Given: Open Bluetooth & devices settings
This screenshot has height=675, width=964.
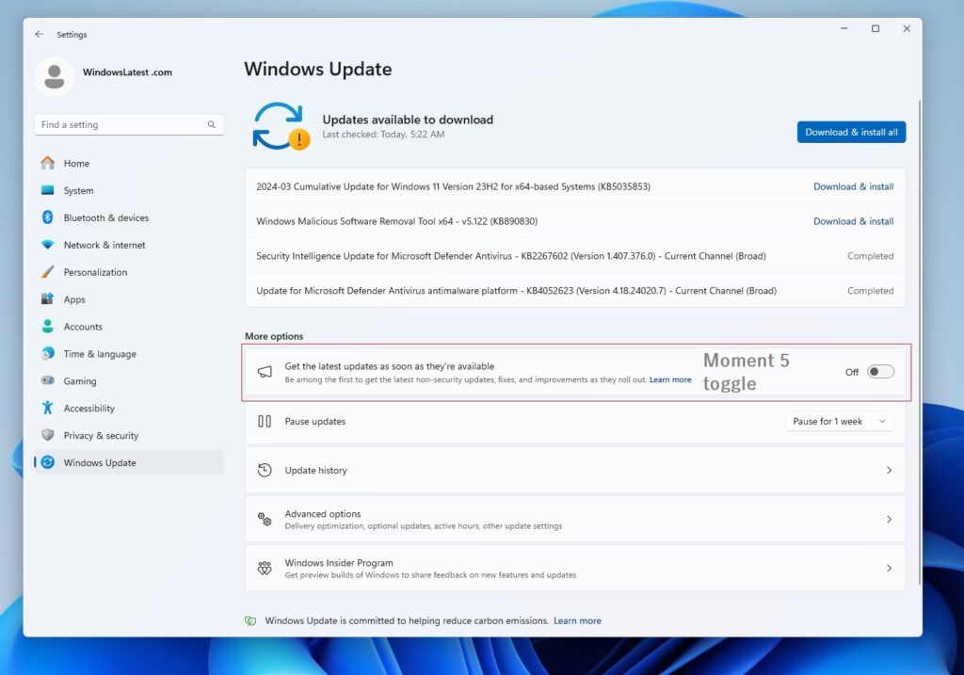Looking at the screenshot, I should [x=99, y=217].
